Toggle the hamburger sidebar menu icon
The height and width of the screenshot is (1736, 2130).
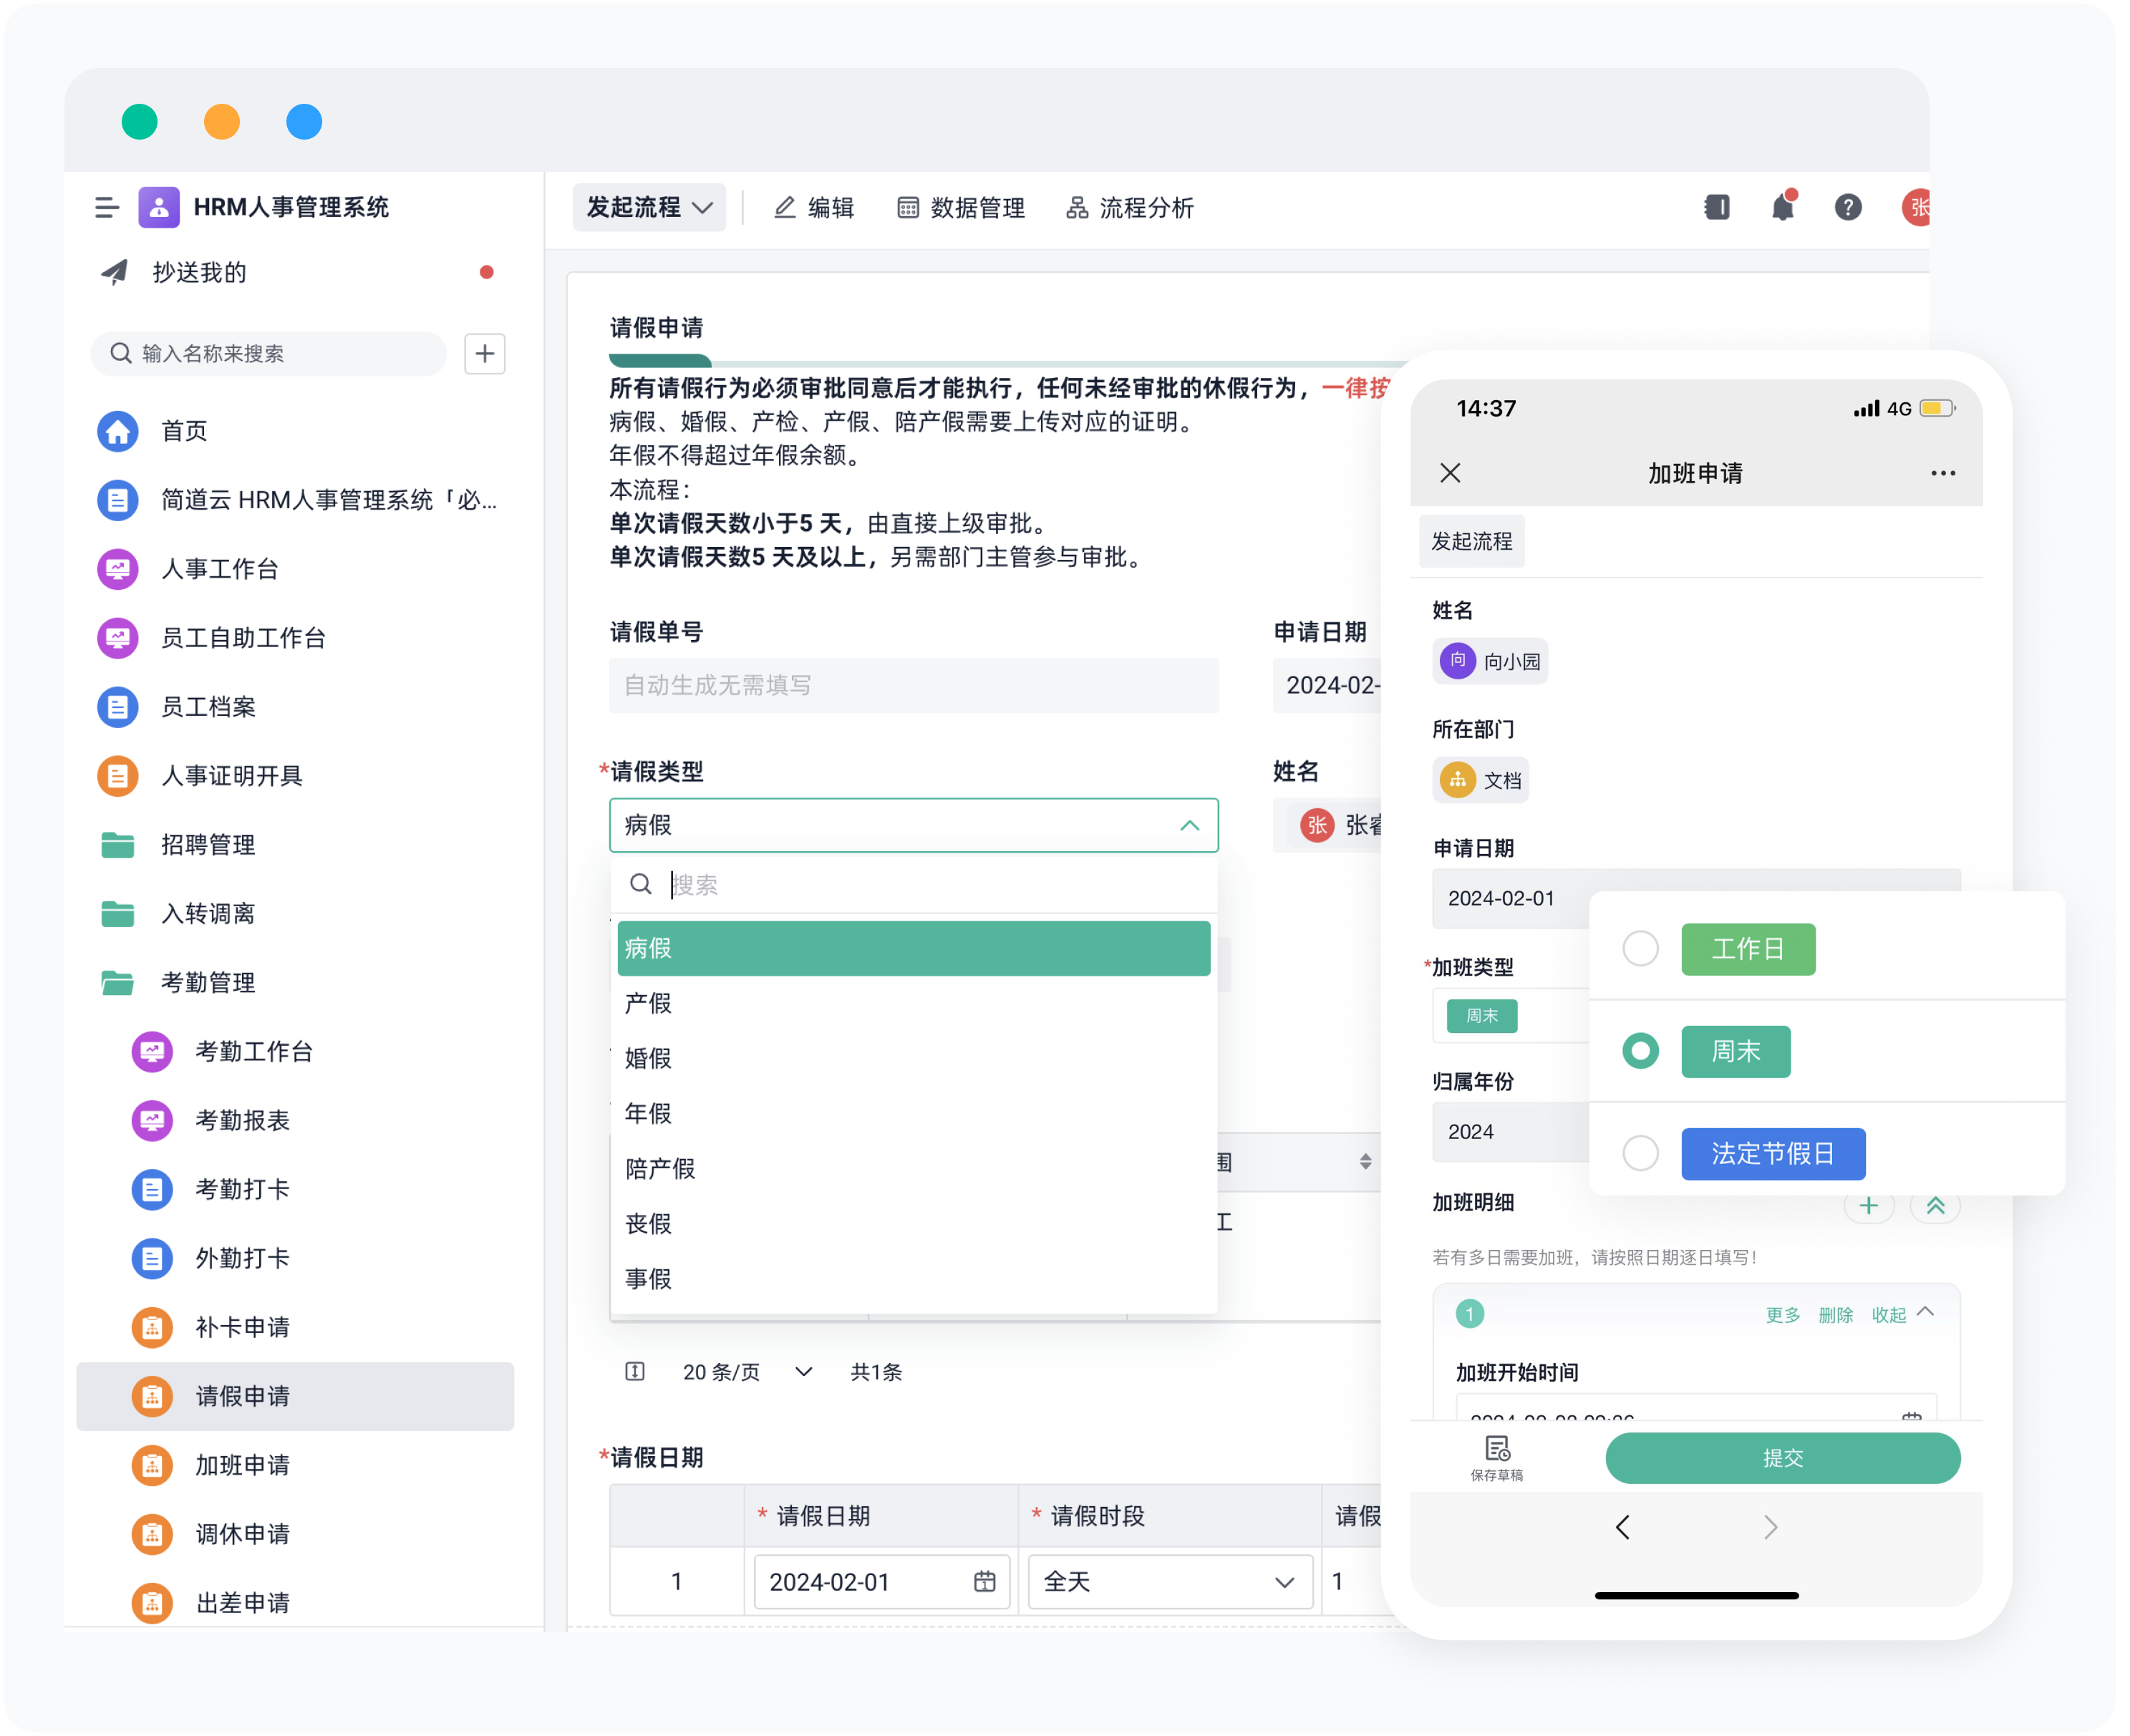click(106, 207)
